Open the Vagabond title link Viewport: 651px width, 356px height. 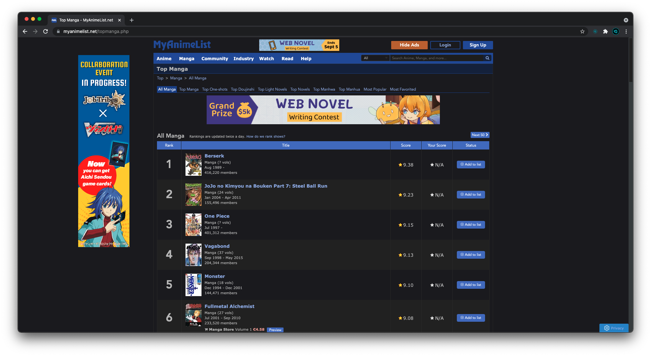(217, 246)
